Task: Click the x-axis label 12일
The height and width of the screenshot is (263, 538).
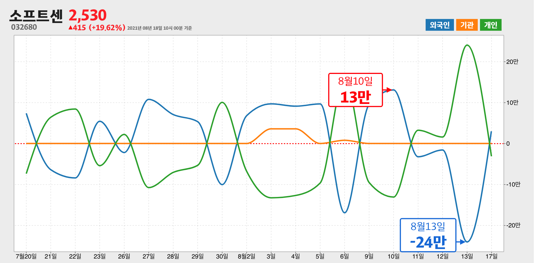Action: (442, 256)
